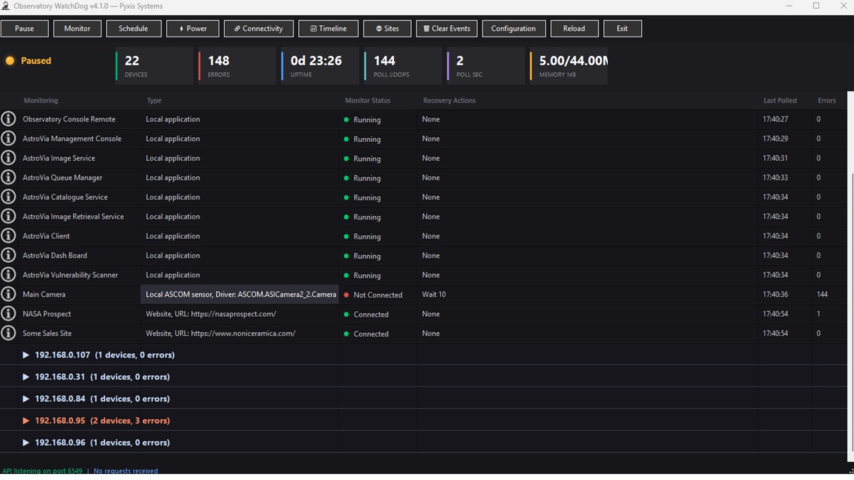Click 'API listening on port 6549' status text
The image size is (854, 480).
click(42, 471)
